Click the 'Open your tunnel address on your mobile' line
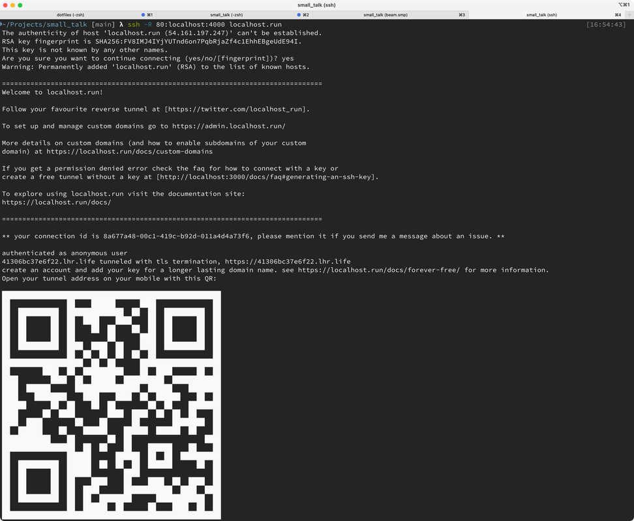The width and height of the screenshot is (634, 521). 109,279
